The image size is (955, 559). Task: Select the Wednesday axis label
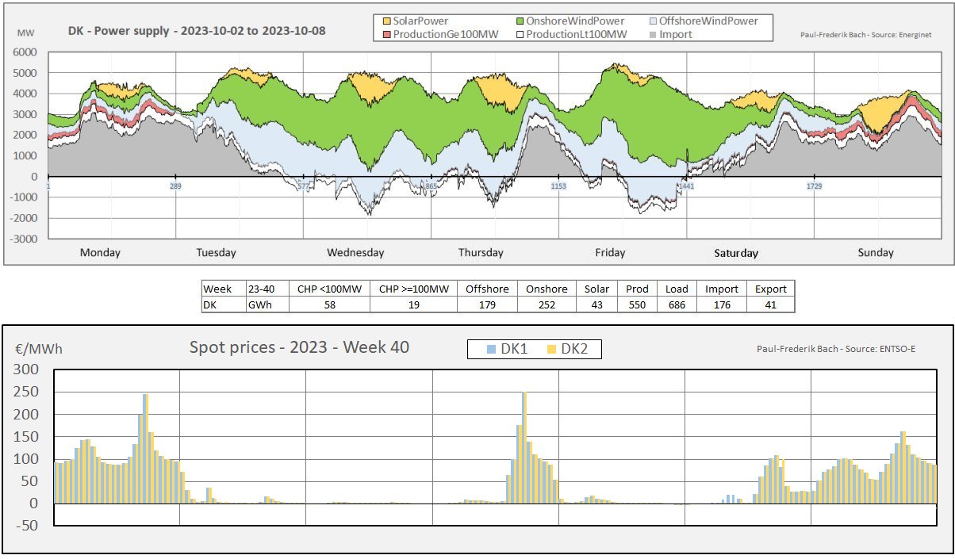coord(355,253)
